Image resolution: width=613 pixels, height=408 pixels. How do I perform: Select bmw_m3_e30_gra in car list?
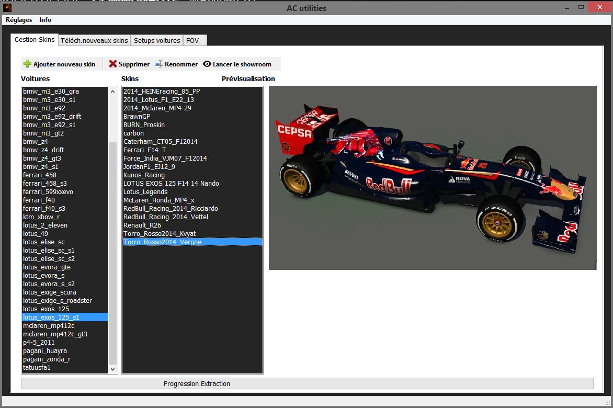click(x=65, y=92)
